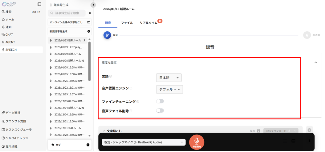Switch to the ファイル tab
Screen dimensions: 325x152
[x=127, y=23]
